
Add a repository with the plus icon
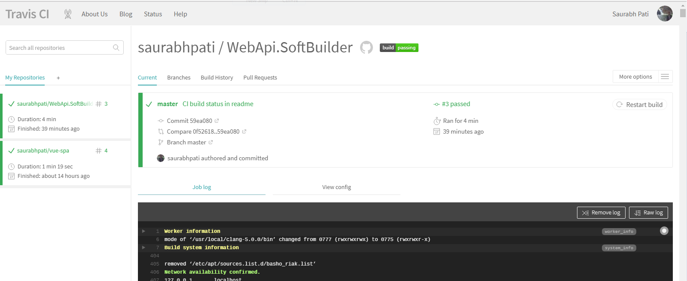(58, 78)
